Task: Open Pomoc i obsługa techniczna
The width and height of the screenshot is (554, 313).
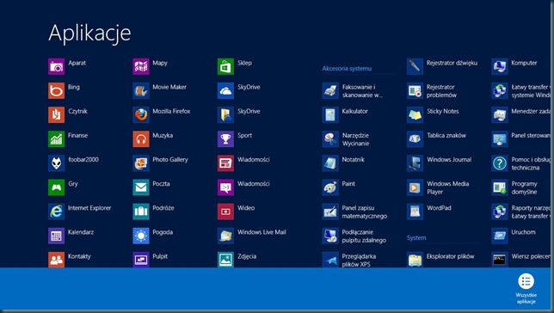Action: (500, 163)
